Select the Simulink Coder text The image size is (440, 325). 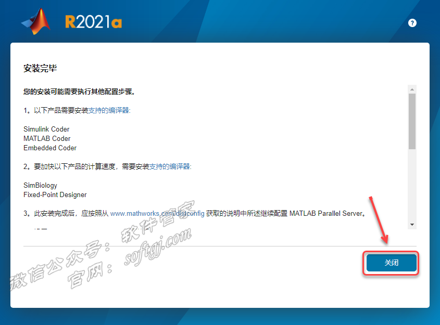pyautogui.click(x=46, y=129)
